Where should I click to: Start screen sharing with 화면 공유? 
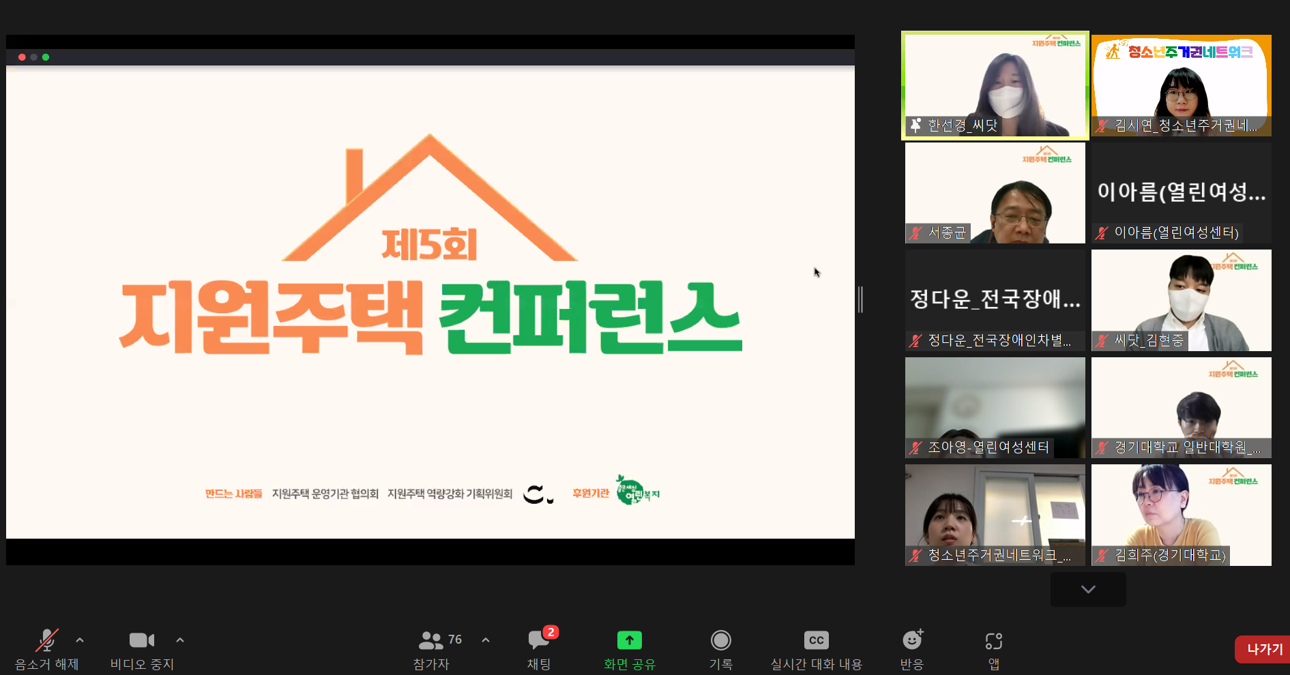pyautogui.click(x=630, y=649)
